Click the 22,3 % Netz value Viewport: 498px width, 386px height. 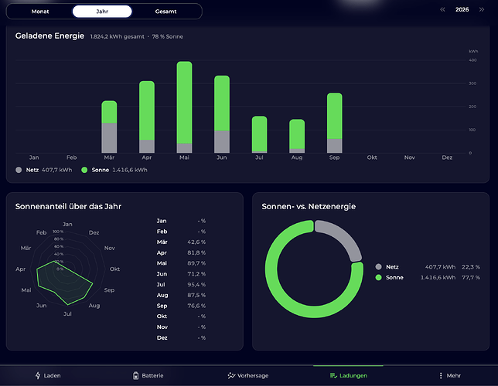point(471,267)
